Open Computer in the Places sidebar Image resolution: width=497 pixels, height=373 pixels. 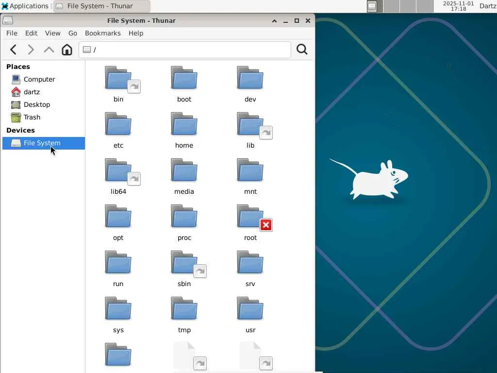pos(44,79)
